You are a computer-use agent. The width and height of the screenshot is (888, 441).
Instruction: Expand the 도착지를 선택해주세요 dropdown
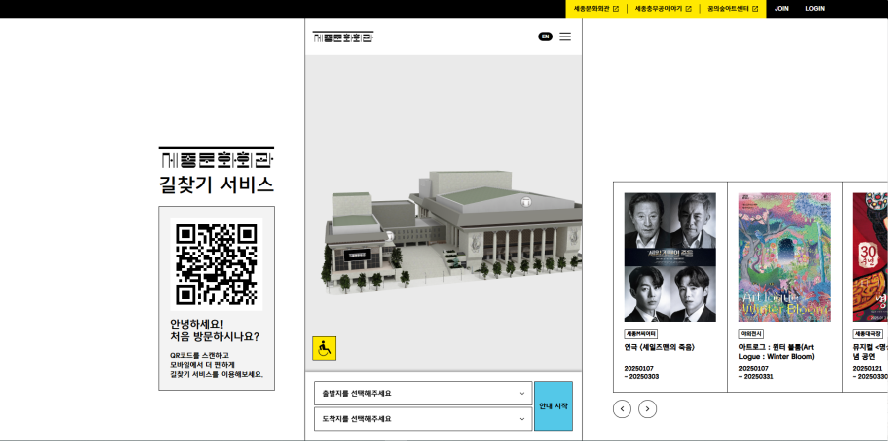423,419
